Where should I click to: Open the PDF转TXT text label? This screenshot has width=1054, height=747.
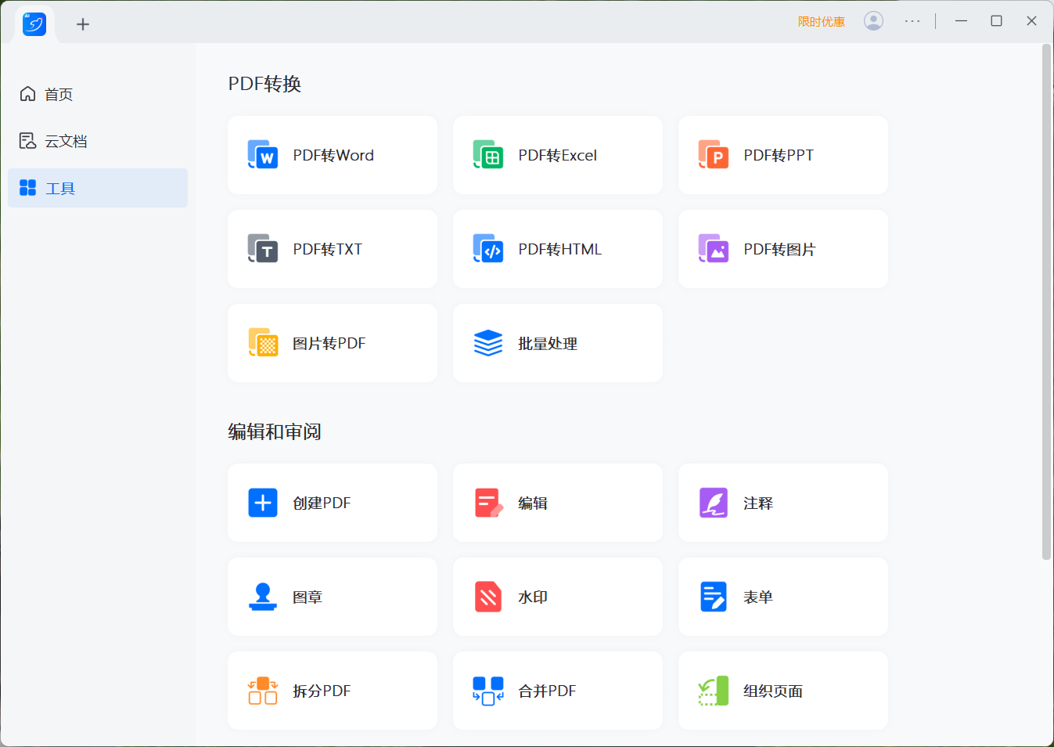(328, 249)
